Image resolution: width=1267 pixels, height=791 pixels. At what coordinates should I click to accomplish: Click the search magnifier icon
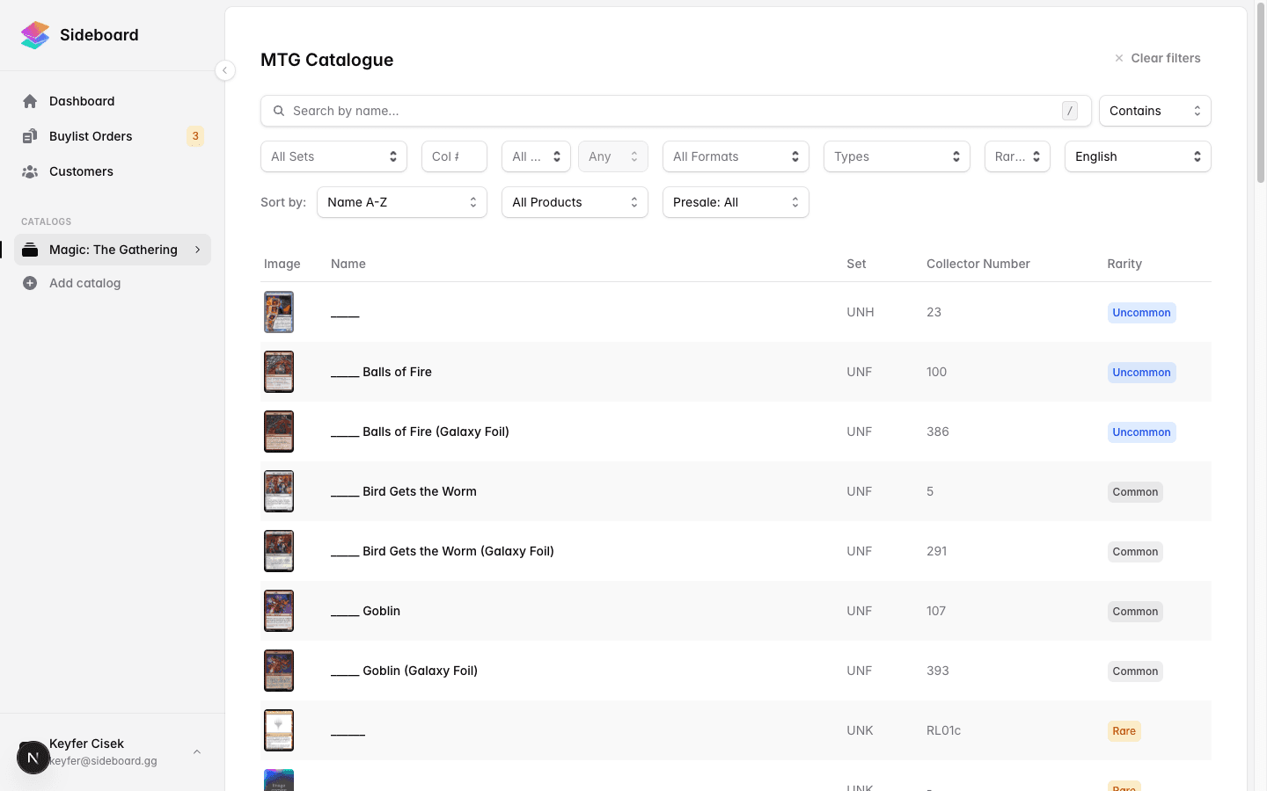[x=279, y=111]
